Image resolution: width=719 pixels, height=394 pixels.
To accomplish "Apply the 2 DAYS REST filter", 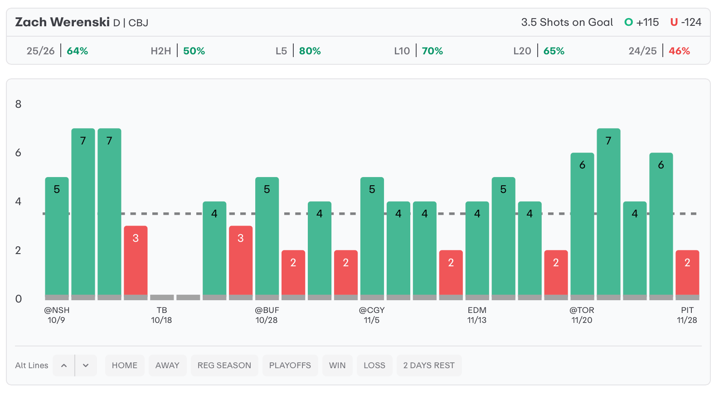I will coord(429,365).
